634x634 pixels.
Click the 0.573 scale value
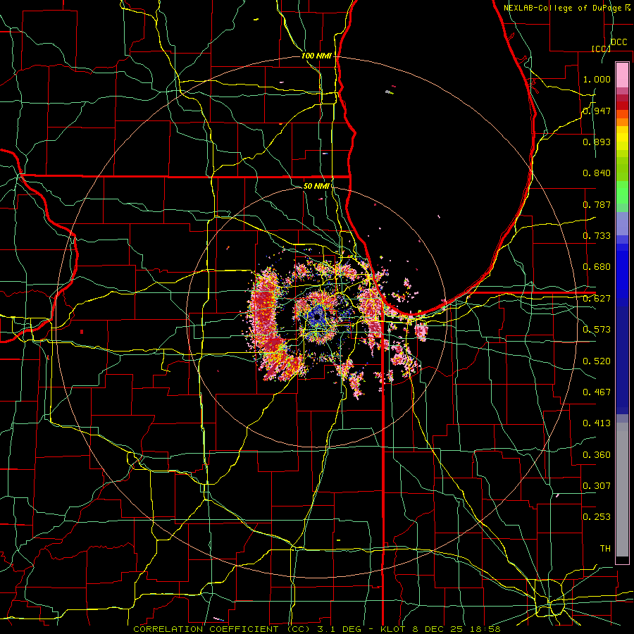click(x=597, y=330)
